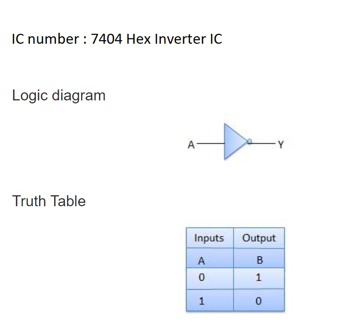Select output label Y beside the gate
This screenshot has width=364, height=322.
click(281, 145)
